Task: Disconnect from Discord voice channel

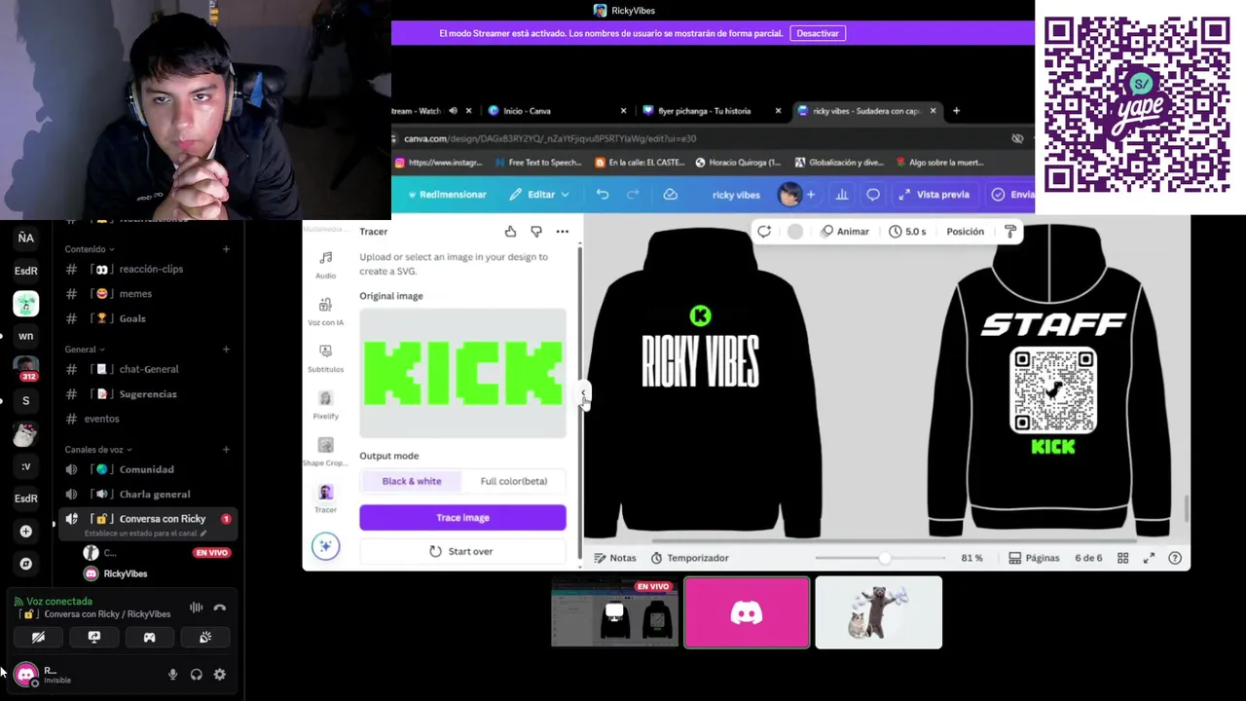Action: 220,608
